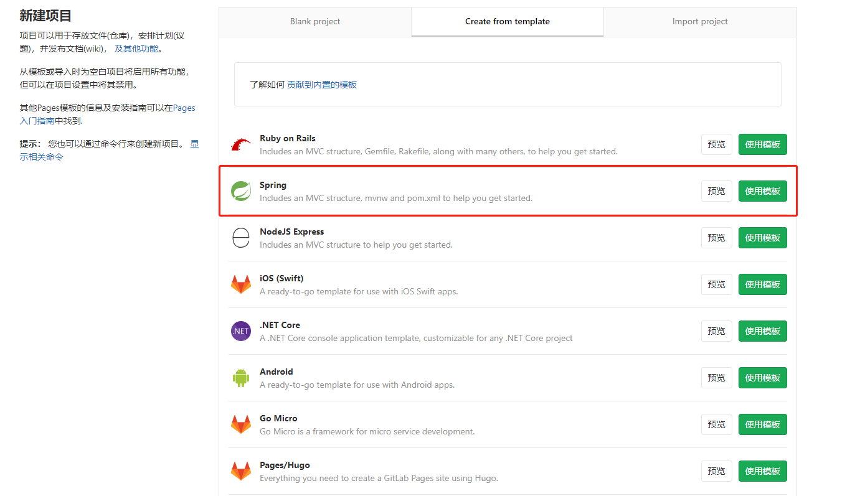
Task: Preview the iOS (Swift) template
Action: click(x=717, y=284)
